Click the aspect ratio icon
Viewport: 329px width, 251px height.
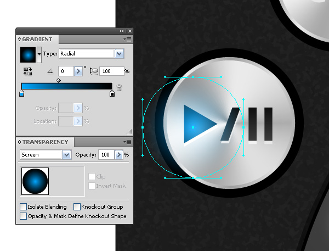pyautogui.click(x=94, y=71)
